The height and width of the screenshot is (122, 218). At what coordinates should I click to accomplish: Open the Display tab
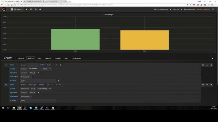pyautogui.click(x=58, y=58)
